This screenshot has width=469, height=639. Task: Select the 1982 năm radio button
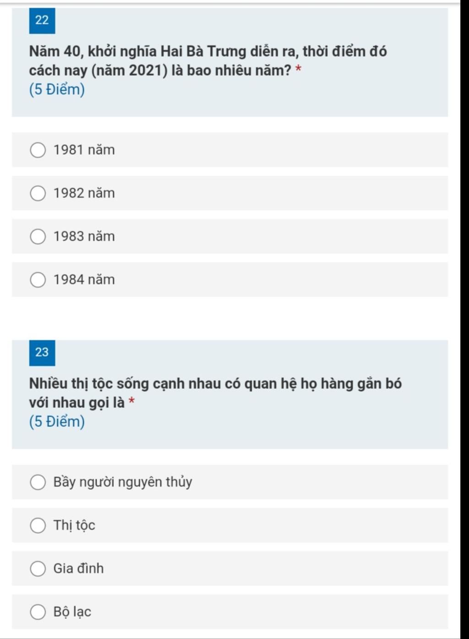click(x=38, y=194)
